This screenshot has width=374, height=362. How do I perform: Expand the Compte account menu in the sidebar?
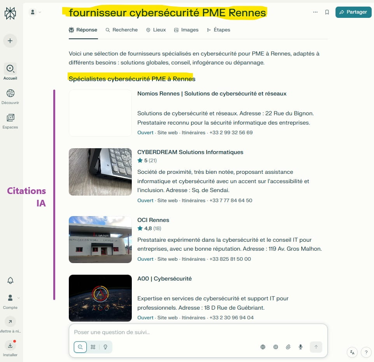pos(10,298)
